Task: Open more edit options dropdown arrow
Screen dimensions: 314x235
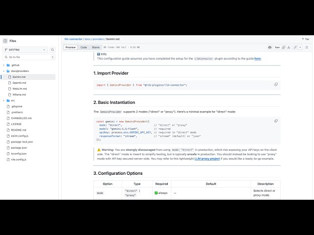Action: click(x=300, y=47)
